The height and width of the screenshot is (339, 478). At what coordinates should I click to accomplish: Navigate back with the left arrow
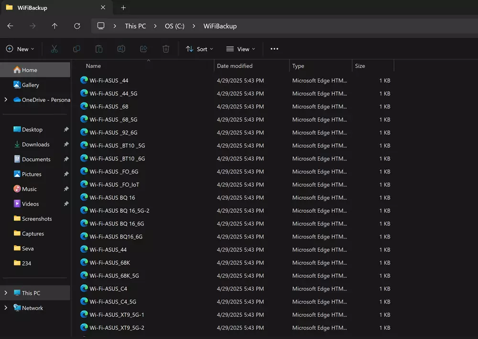10,26
